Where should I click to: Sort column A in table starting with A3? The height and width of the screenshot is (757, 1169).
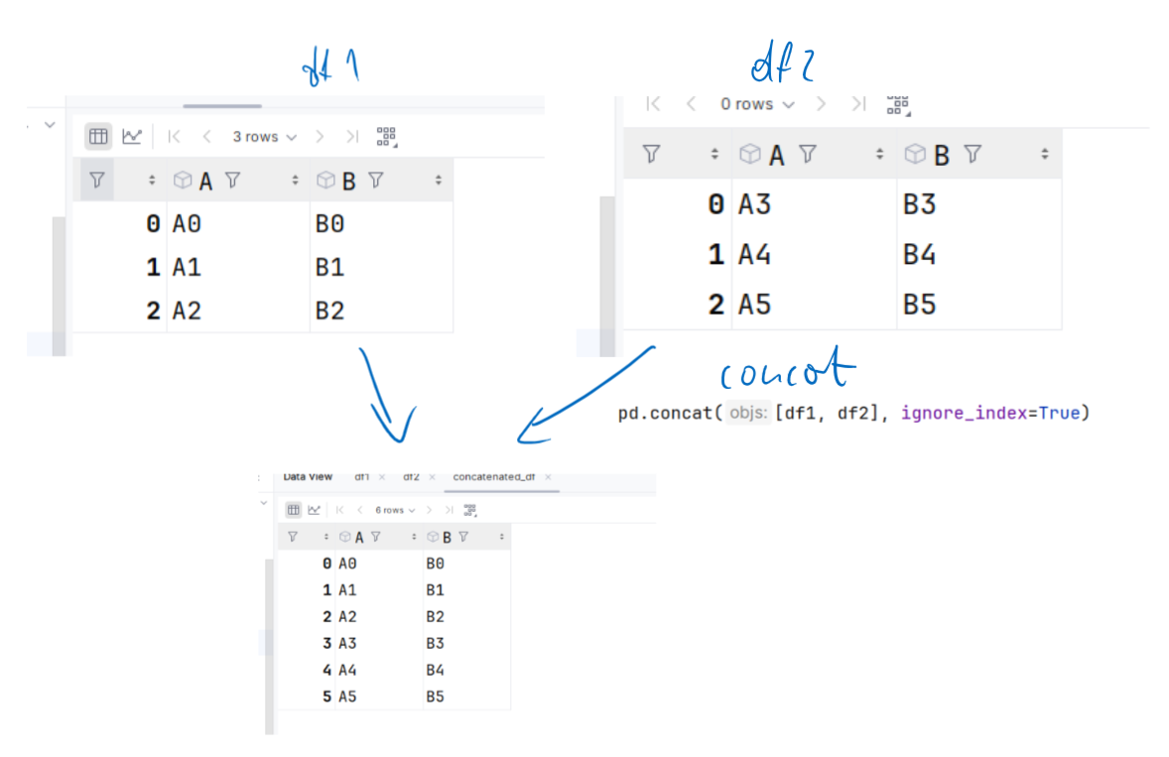pos(879,155)
